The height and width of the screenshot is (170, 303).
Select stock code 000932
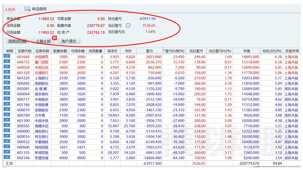tap(23, 142)
